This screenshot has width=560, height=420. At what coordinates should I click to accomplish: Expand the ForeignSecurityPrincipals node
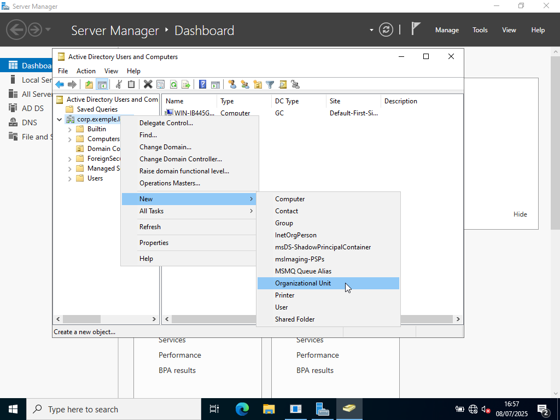[69, 159]
